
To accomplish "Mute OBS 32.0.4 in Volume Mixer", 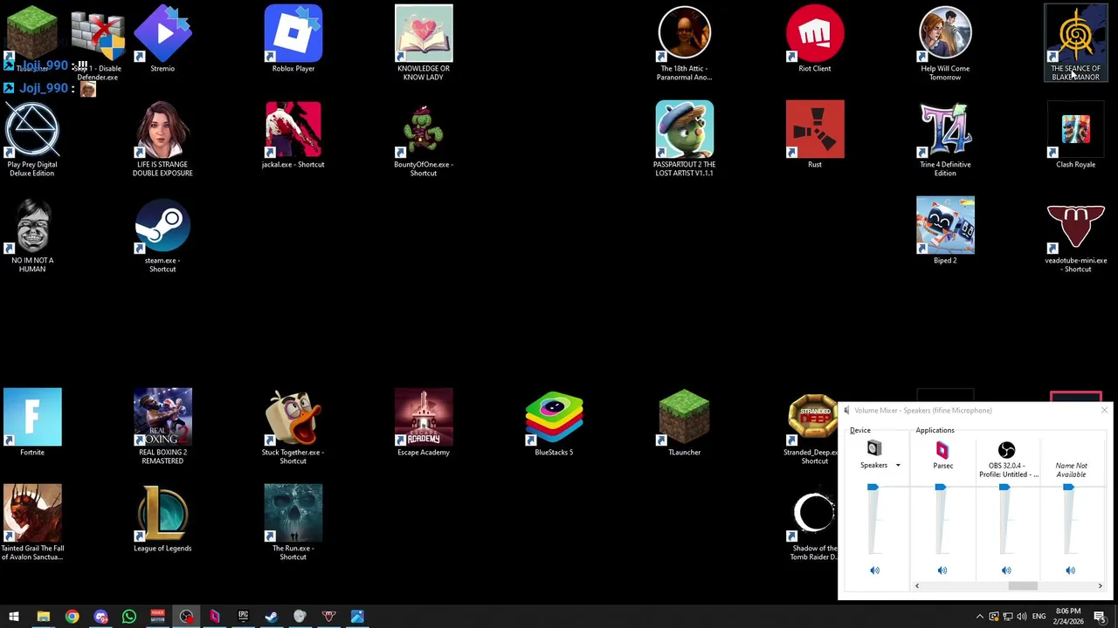I will point(1006,570).
